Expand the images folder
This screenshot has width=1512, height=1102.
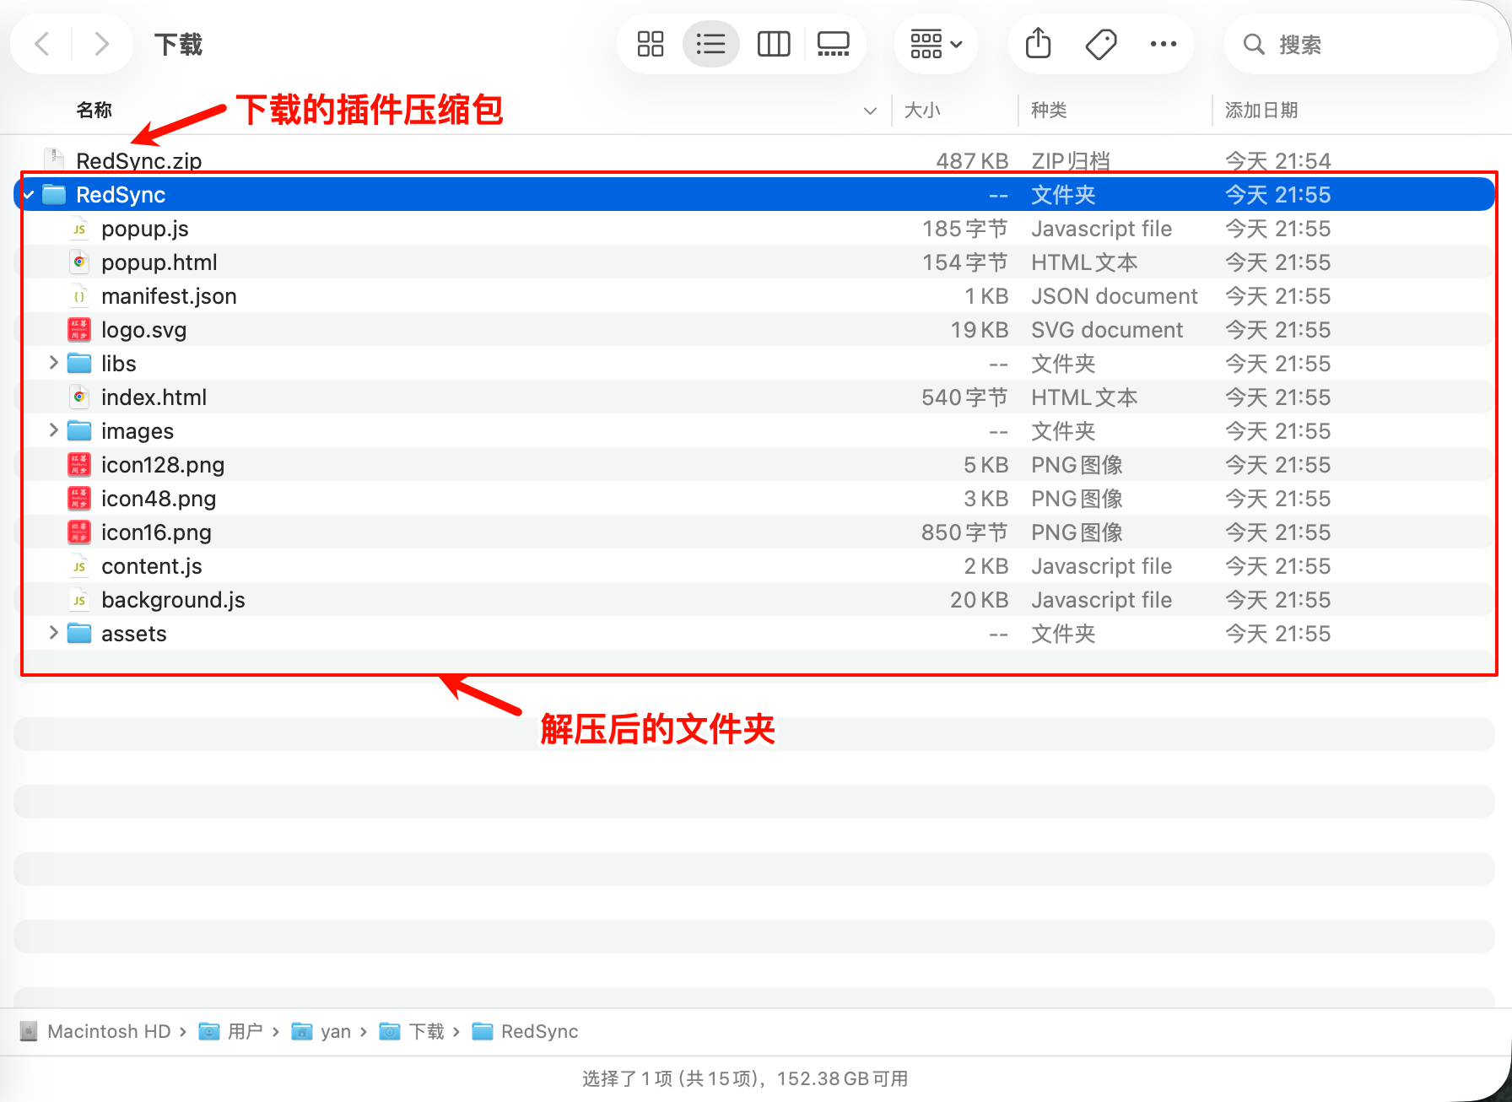coord(53,430)
